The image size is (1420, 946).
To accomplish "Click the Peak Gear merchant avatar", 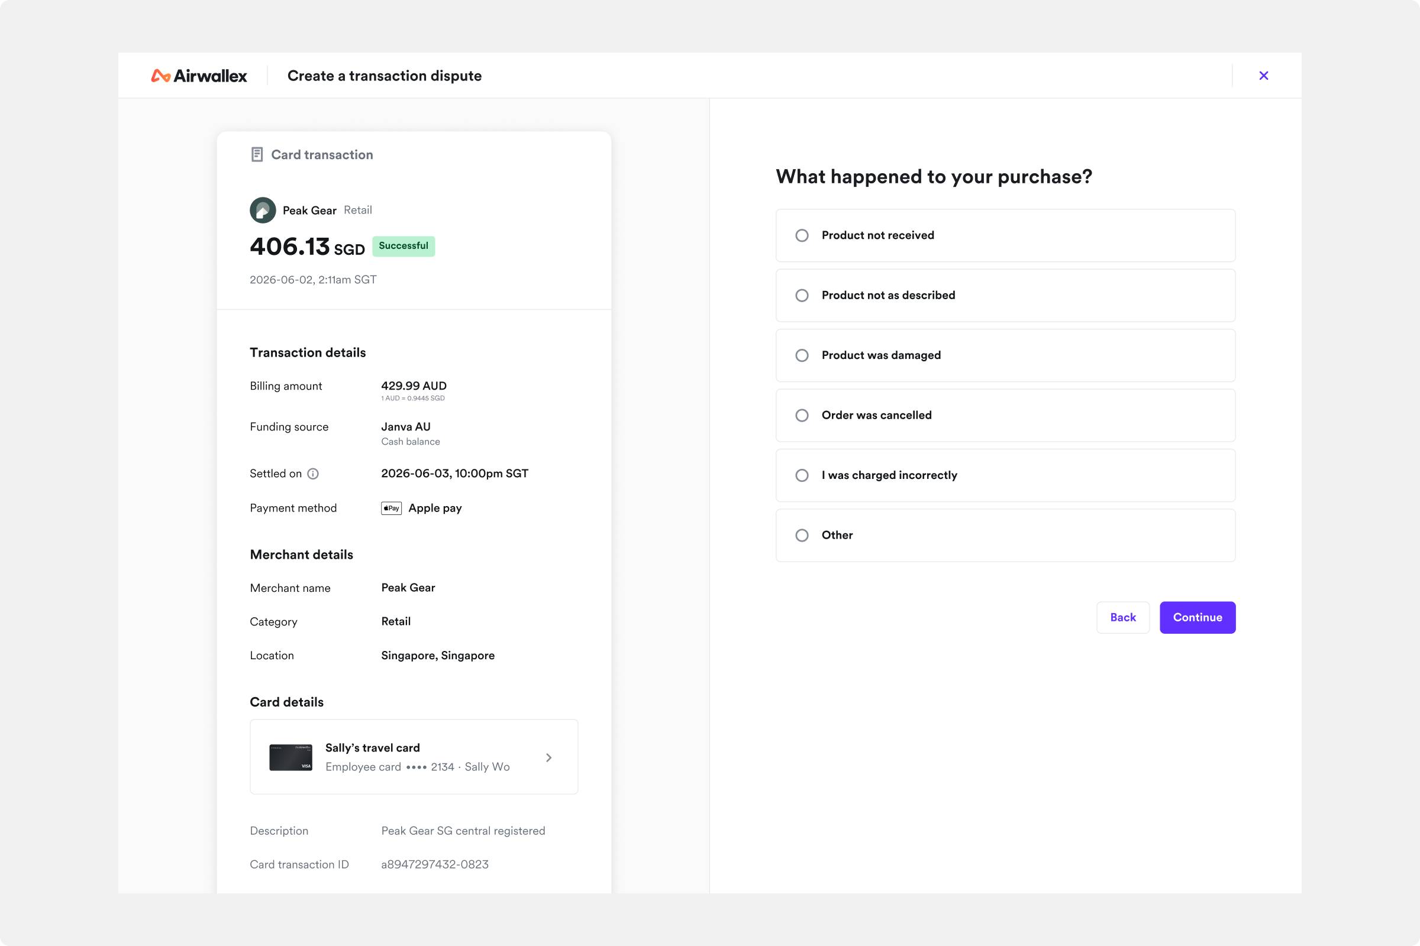I will pyautogui.click(x=263, y=210).
